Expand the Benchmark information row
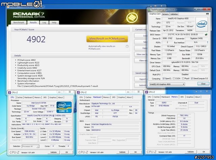Viewport: 216px width, 160px height. (16, 81)
